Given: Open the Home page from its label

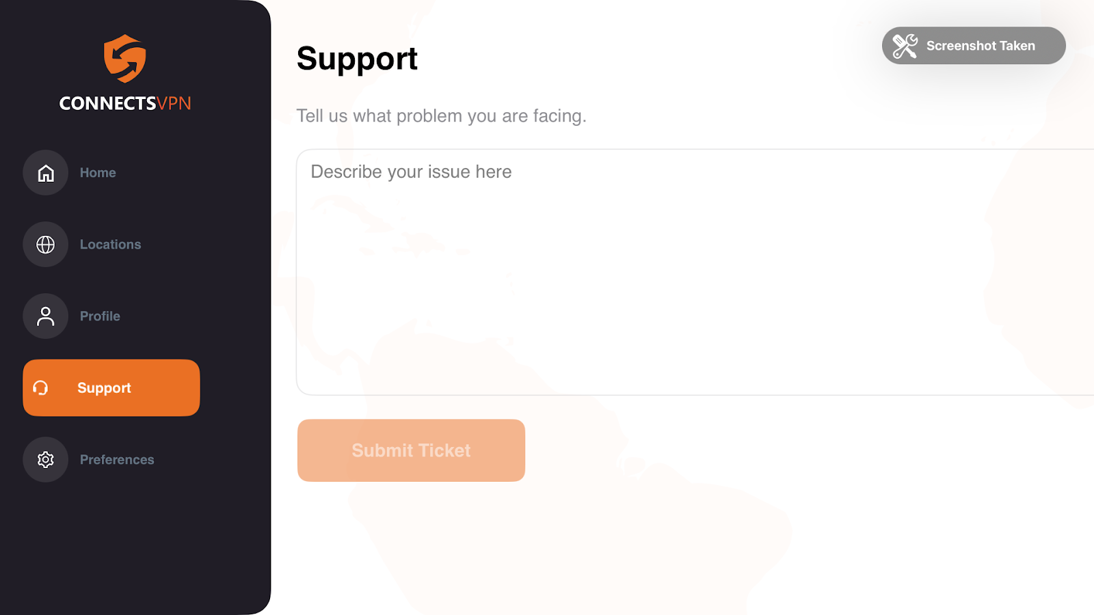Looking at the screenshot, I should pos(98,173).
